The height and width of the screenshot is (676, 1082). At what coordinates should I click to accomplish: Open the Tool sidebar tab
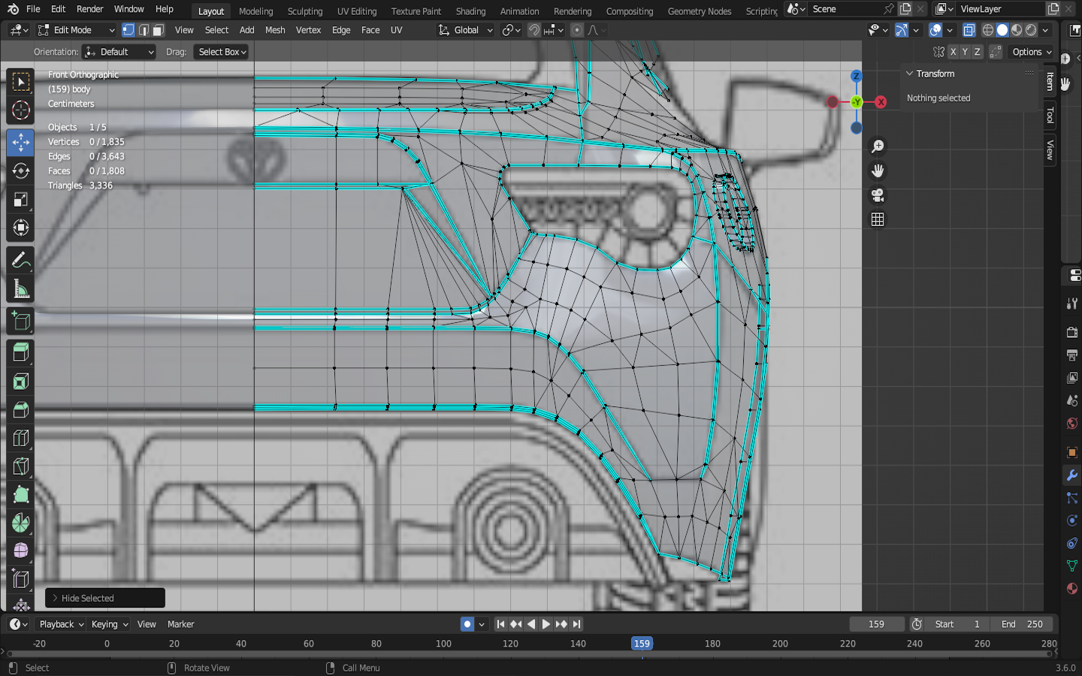pyautogui.click(x=1050, y=115)
